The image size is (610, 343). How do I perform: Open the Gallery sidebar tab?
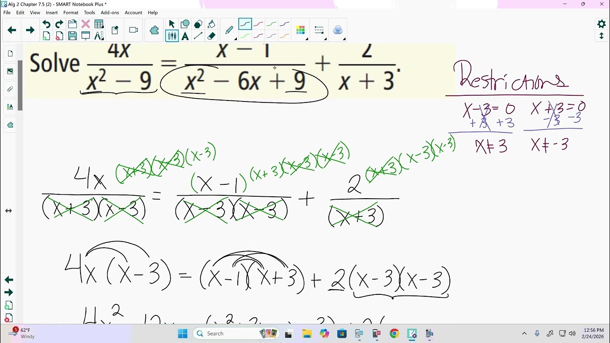point(10,71)
